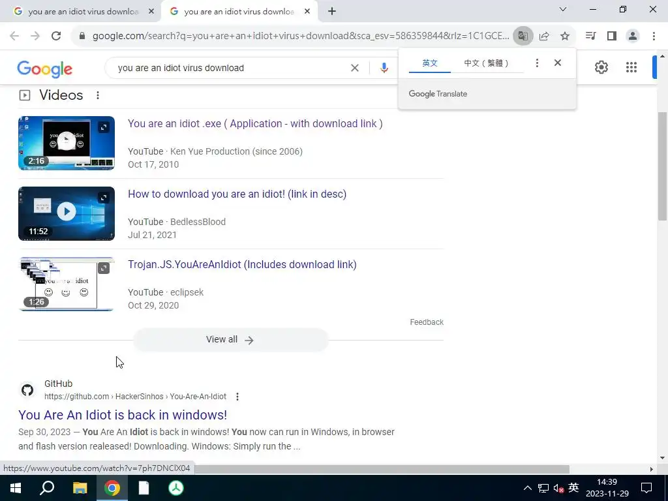Click the Google Translate icon in address bar

click(523, 36)
